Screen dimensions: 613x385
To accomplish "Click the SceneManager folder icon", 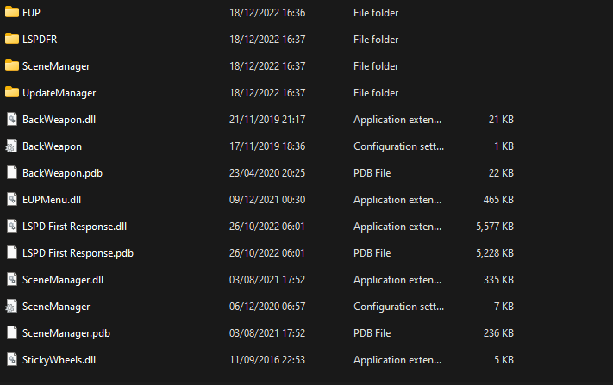I will (11, 66).
